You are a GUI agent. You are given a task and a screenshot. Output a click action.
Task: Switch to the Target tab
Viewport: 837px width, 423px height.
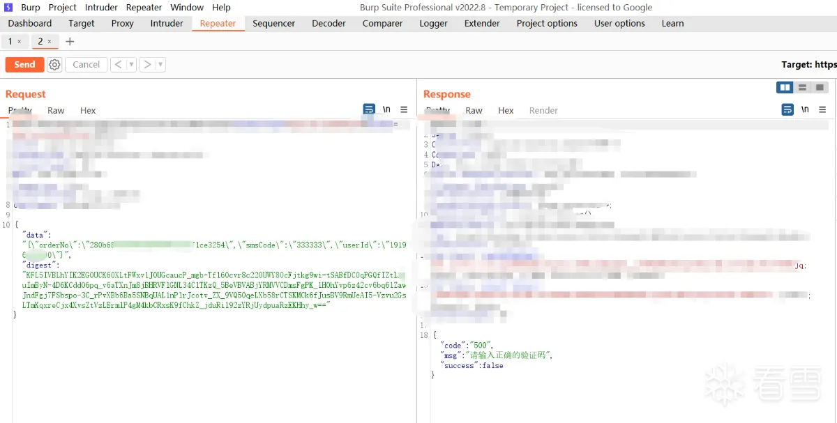(x=82, y=23)
